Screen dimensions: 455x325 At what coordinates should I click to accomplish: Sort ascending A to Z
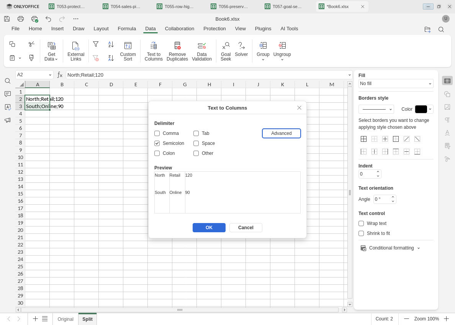111,44
